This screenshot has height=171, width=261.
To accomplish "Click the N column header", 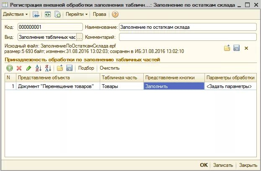I will pyautogui.click(x=10, y=78).
